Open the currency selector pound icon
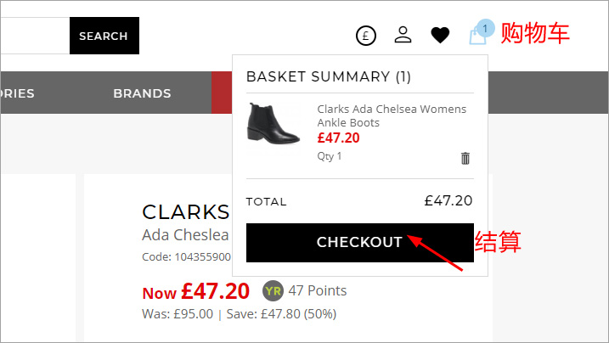The image size is (609, 343). (x=365, y=36)
